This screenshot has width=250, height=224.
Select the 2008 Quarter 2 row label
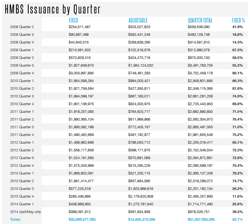[22, 27]
